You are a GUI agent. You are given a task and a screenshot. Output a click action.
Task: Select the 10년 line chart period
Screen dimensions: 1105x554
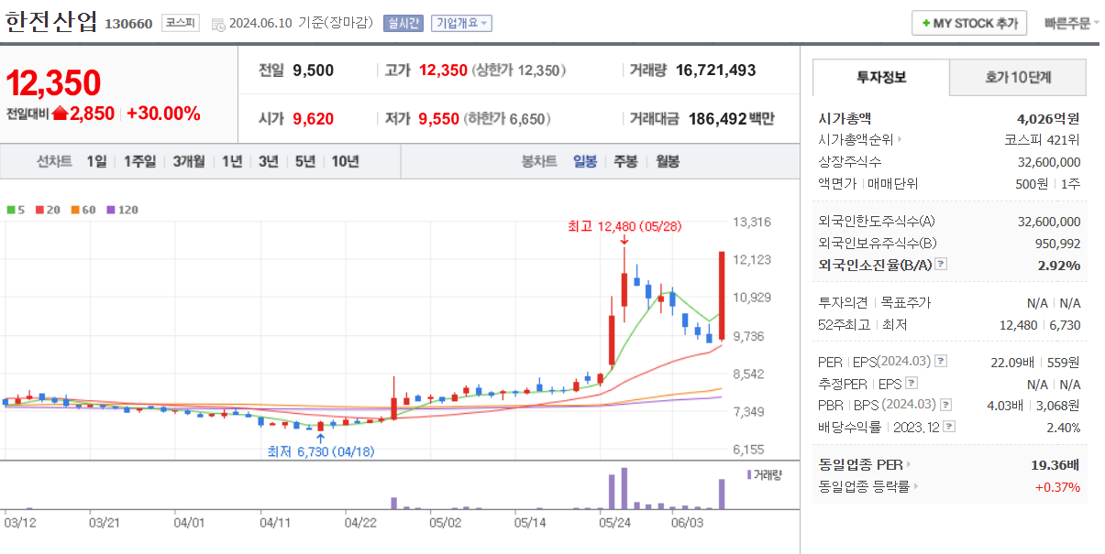(x=346, y=161)
